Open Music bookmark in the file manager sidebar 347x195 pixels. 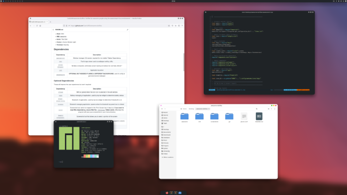point(165,140)
